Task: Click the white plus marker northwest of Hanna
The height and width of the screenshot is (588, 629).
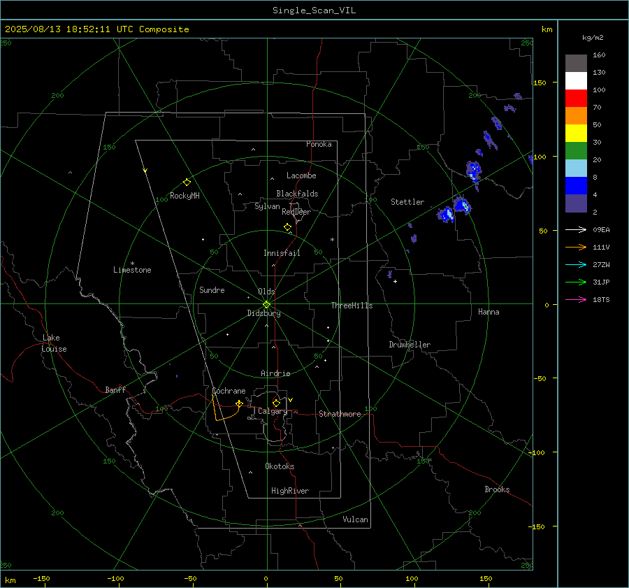Action: click(395, 281)
